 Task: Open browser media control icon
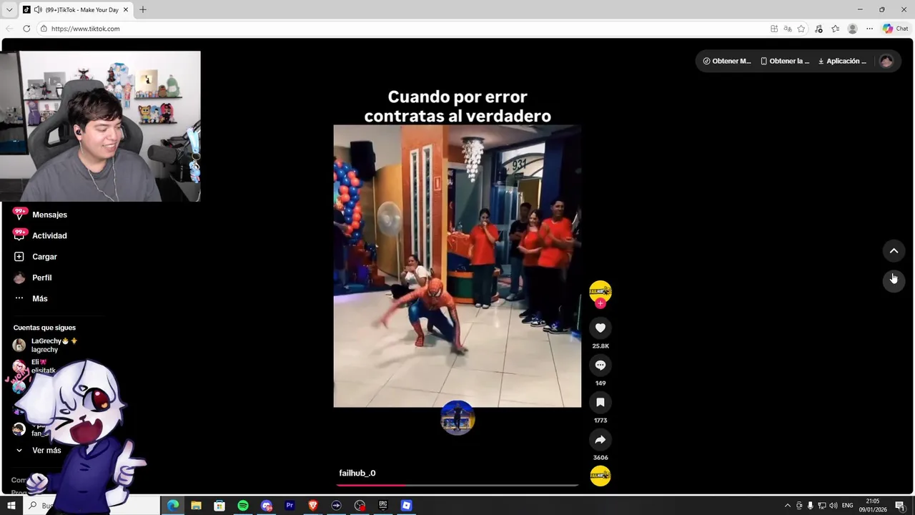818,29
